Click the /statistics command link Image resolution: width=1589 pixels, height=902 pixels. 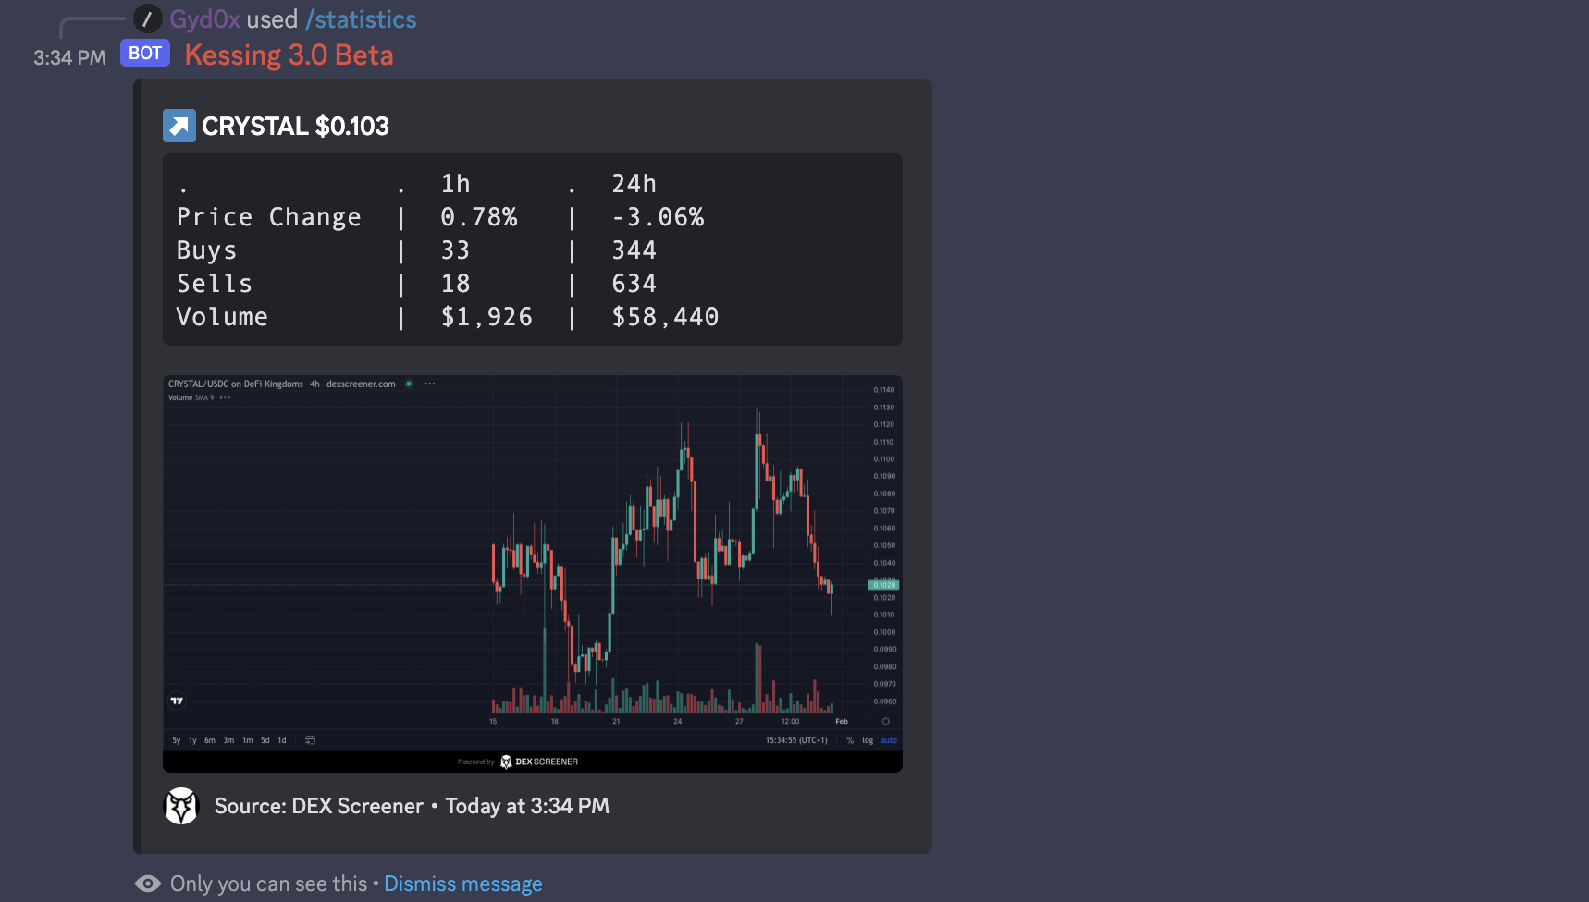coord(361,19)
